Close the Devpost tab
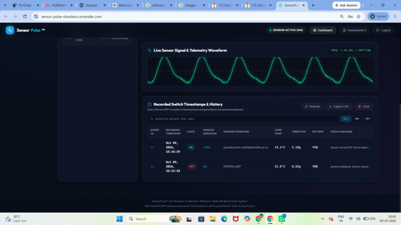This screenshot has height=225, width=401. [104, 5]
